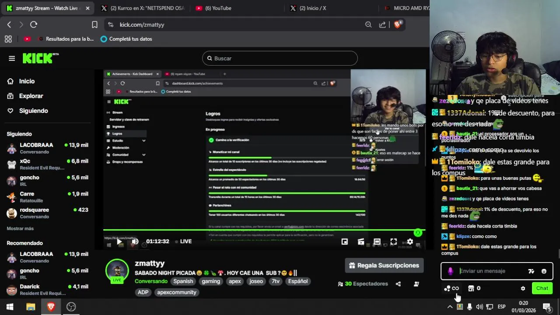Close the zmattyy Stream tab
The height and width of the screenshot is (315, 560).
point(87,8)
